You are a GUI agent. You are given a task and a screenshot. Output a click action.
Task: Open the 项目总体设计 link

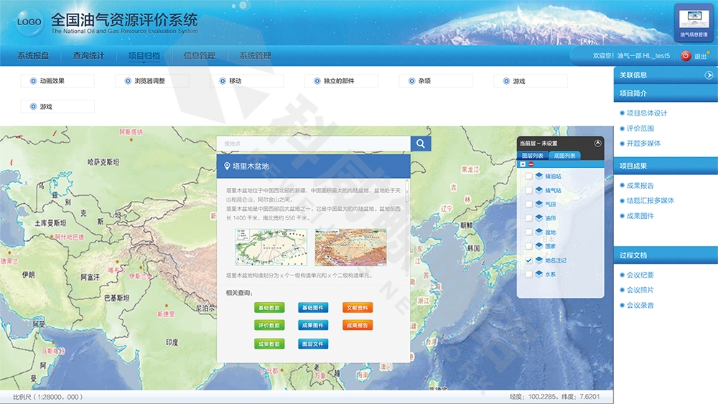tap(647, 113)
